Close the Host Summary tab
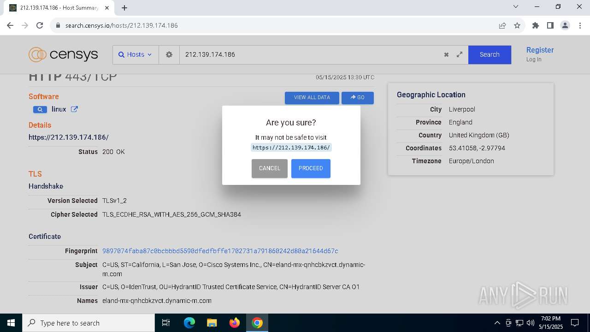The image size is (590, 332). point(107,7)
